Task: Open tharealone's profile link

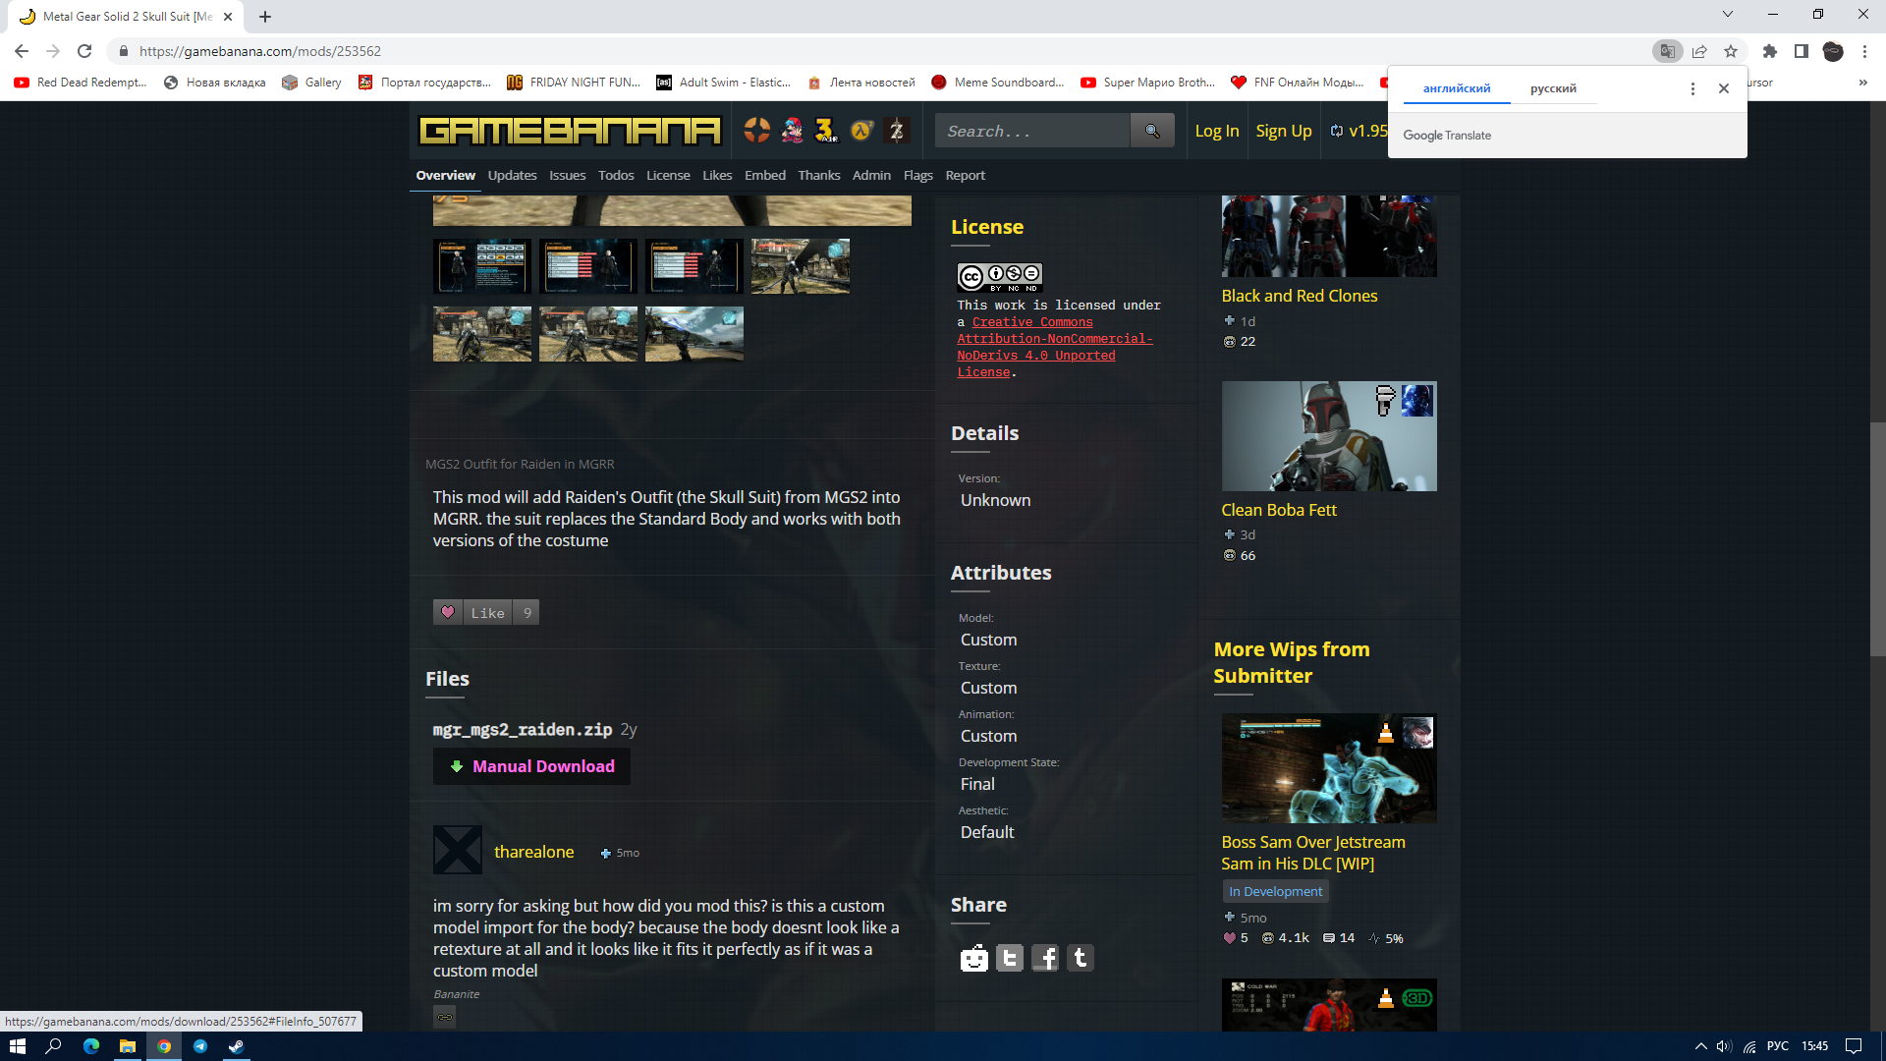Action: click(x=534, y=852)
